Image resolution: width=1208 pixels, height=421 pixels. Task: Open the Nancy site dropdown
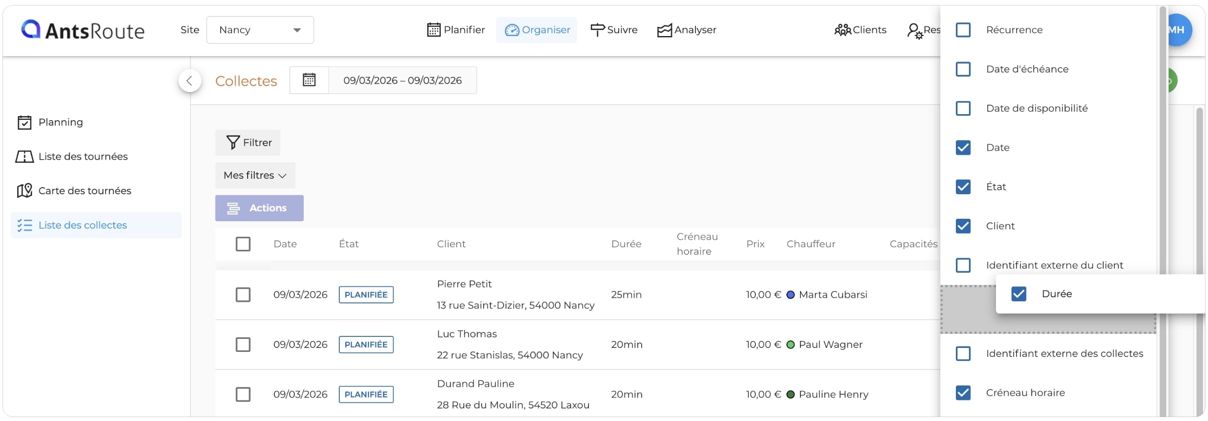[260, 30]
